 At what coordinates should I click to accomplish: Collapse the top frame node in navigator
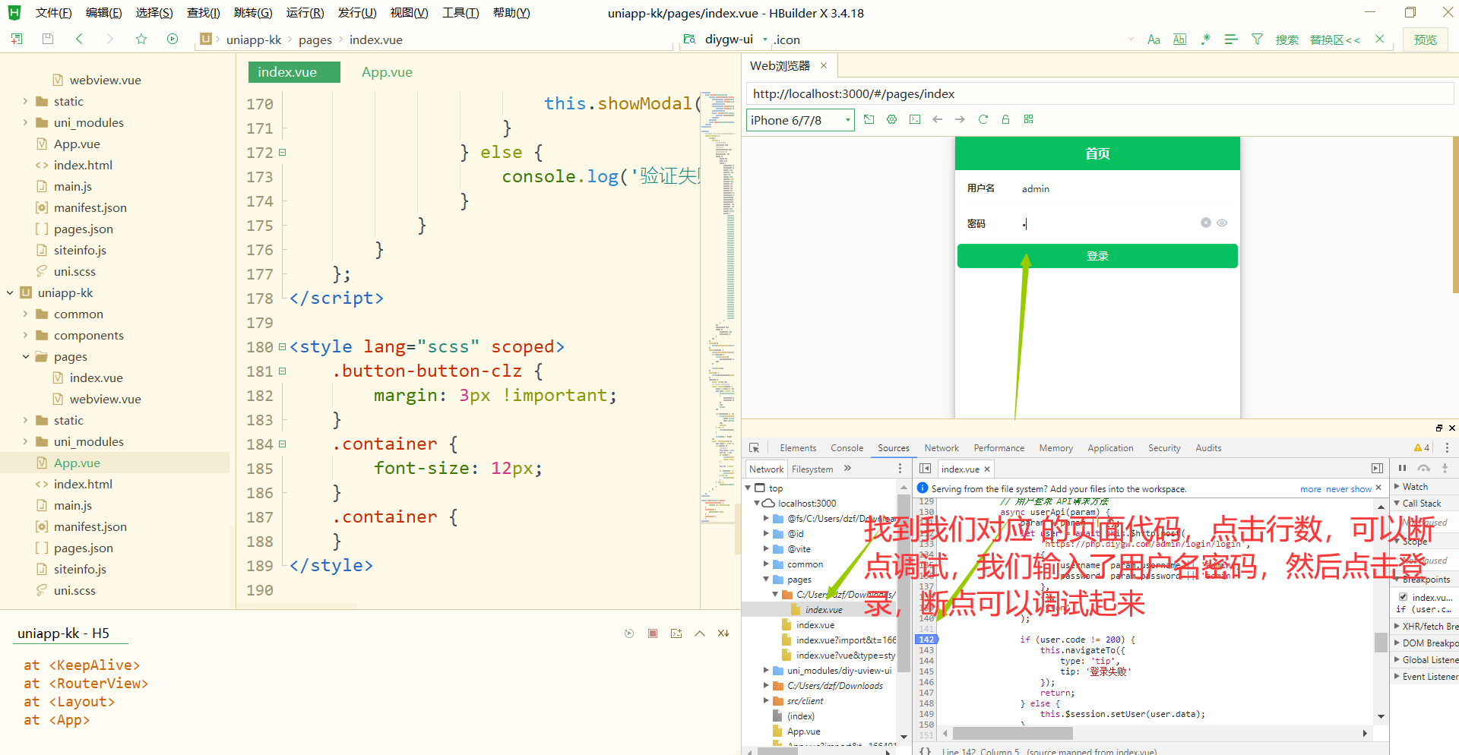click(x=748, y=488)
